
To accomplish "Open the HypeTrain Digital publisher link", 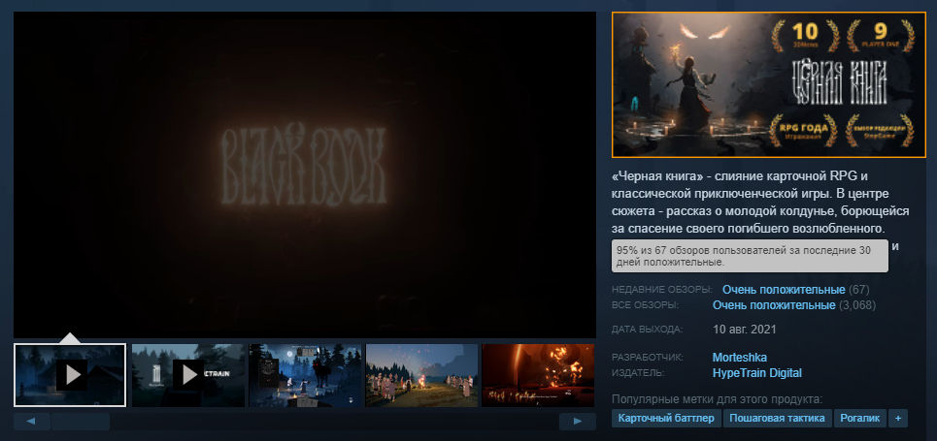I will tap(757, 373).
